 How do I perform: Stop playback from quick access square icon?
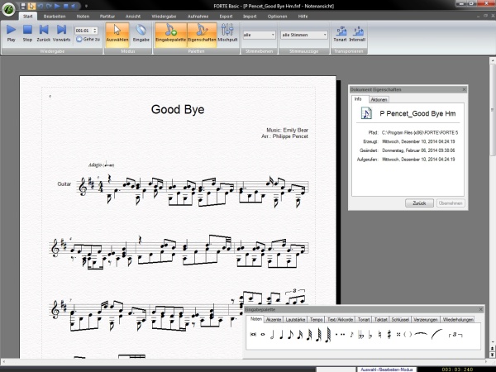pyautogui.click(x=66, y=6)
